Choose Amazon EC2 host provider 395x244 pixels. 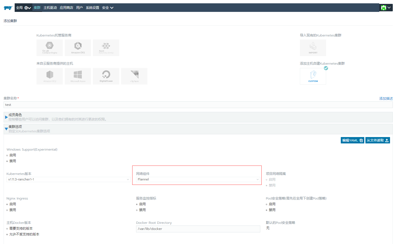(x=50, y=76)
